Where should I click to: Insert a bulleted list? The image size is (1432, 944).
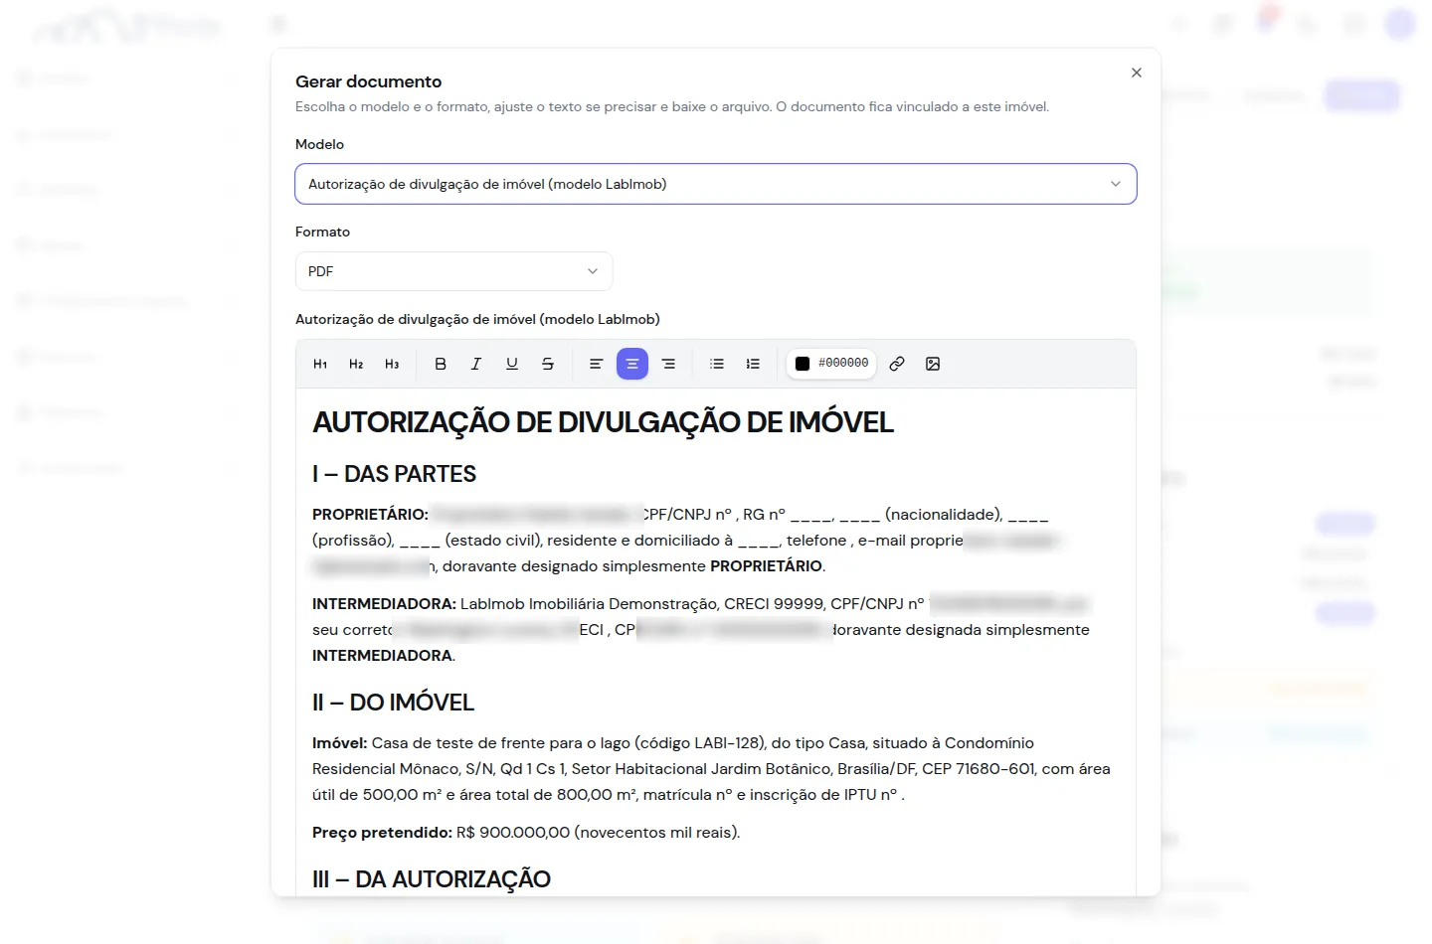coord(717,364)
